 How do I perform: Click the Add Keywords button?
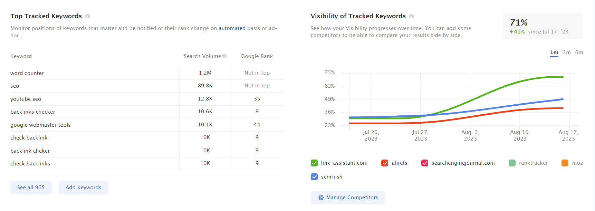83,187
